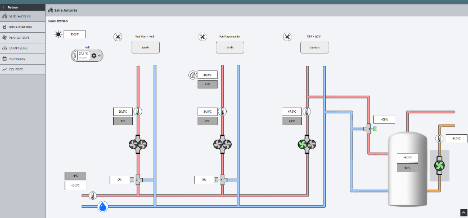The height and width of the screenshot is (218, 468).
Task: Open the COMPTEURS sidebar section
Action: (22, 48)
